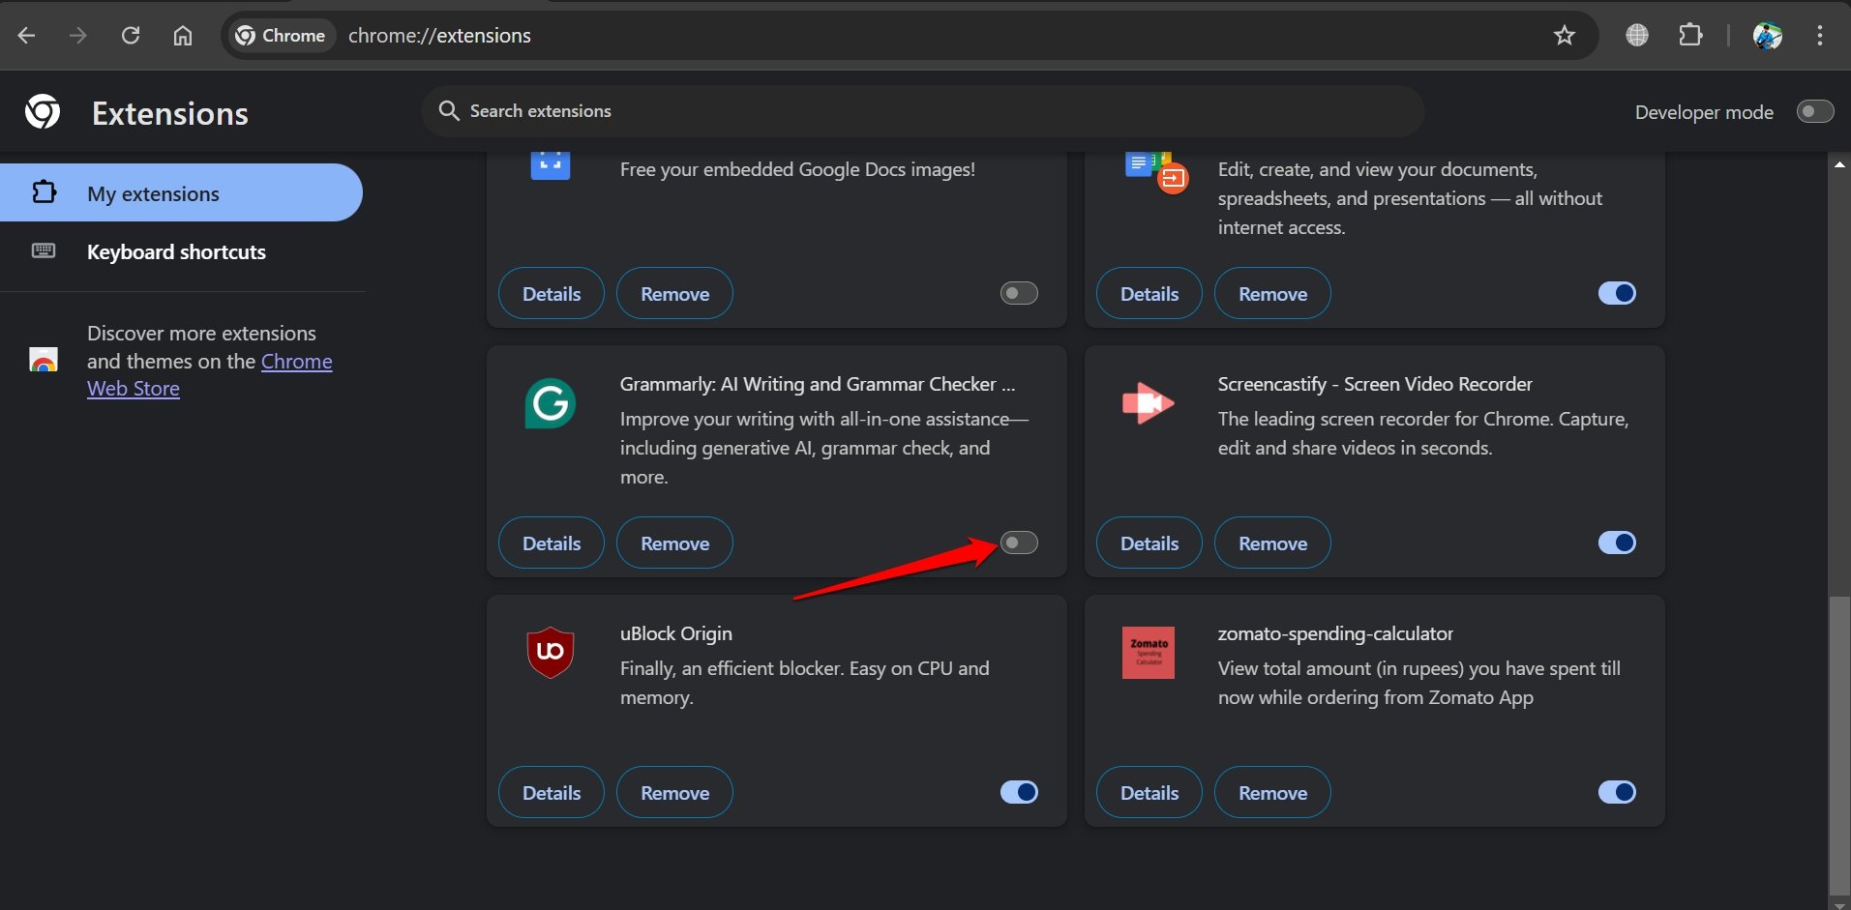Open the Extensions puzzle-piece menu
The width and height of the screenshot is (1851, 910).
click(x=1690, y=36)
